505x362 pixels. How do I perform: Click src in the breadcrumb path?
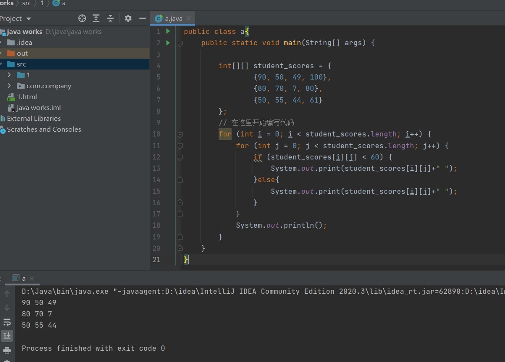pyautogui.click(x=27, y=3)
